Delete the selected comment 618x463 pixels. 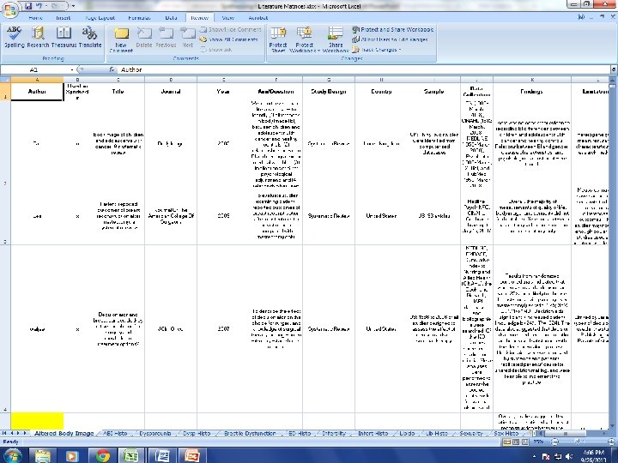[144, 38]
